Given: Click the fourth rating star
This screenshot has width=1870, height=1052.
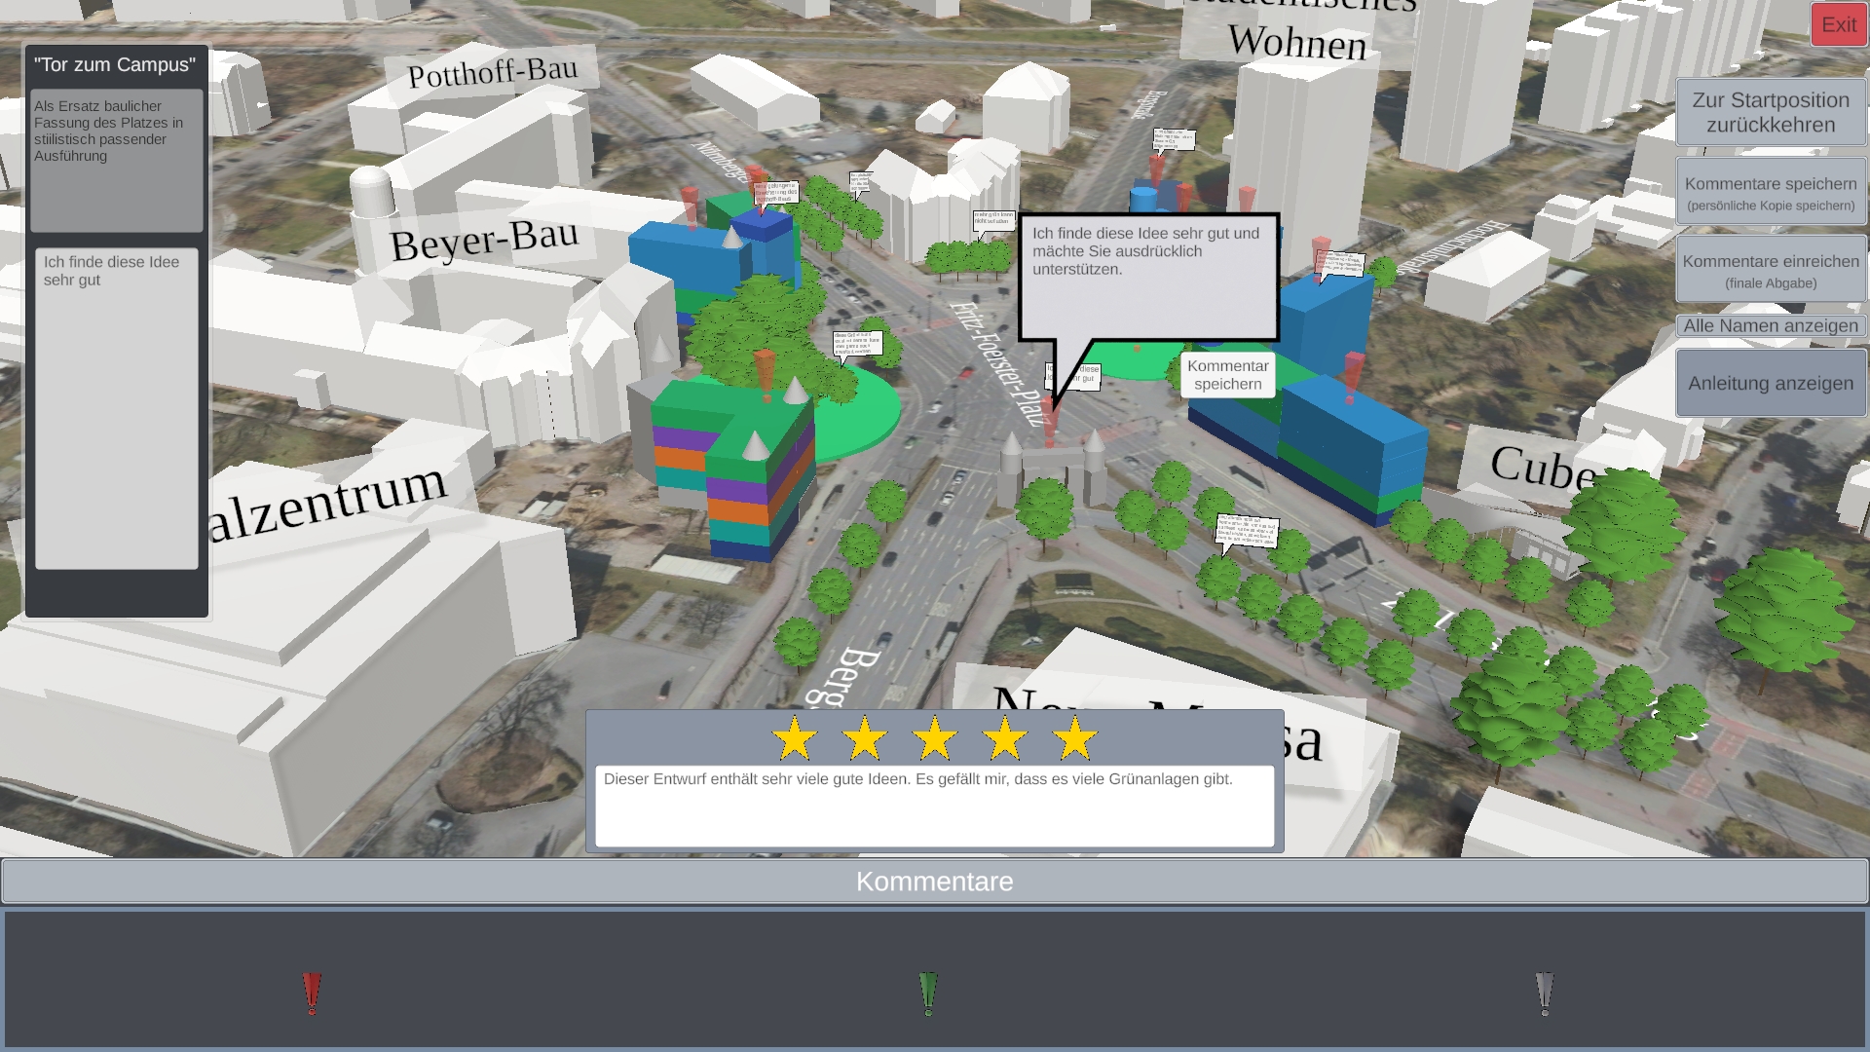Looking at the screenshot, I should point(1005,739).
